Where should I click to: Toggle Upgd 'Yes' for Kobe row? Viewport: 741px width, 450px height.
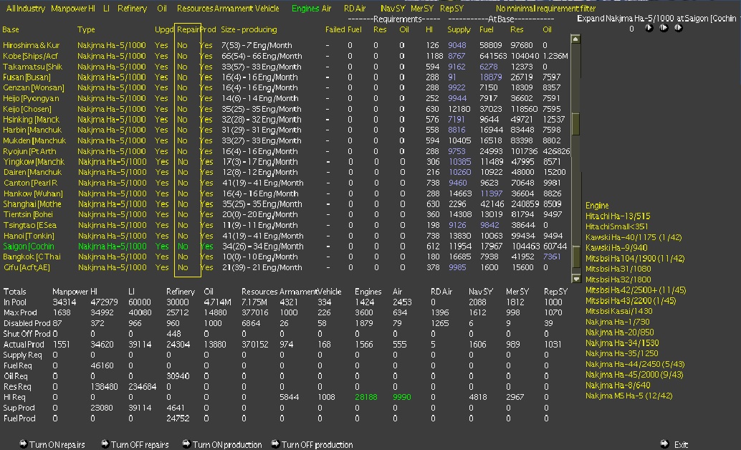point(162,56)
